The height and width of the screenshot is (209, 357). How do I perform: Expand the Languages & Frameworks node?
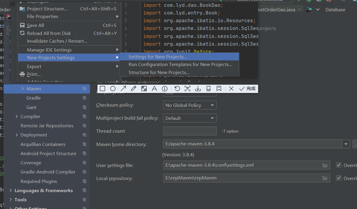11,191
